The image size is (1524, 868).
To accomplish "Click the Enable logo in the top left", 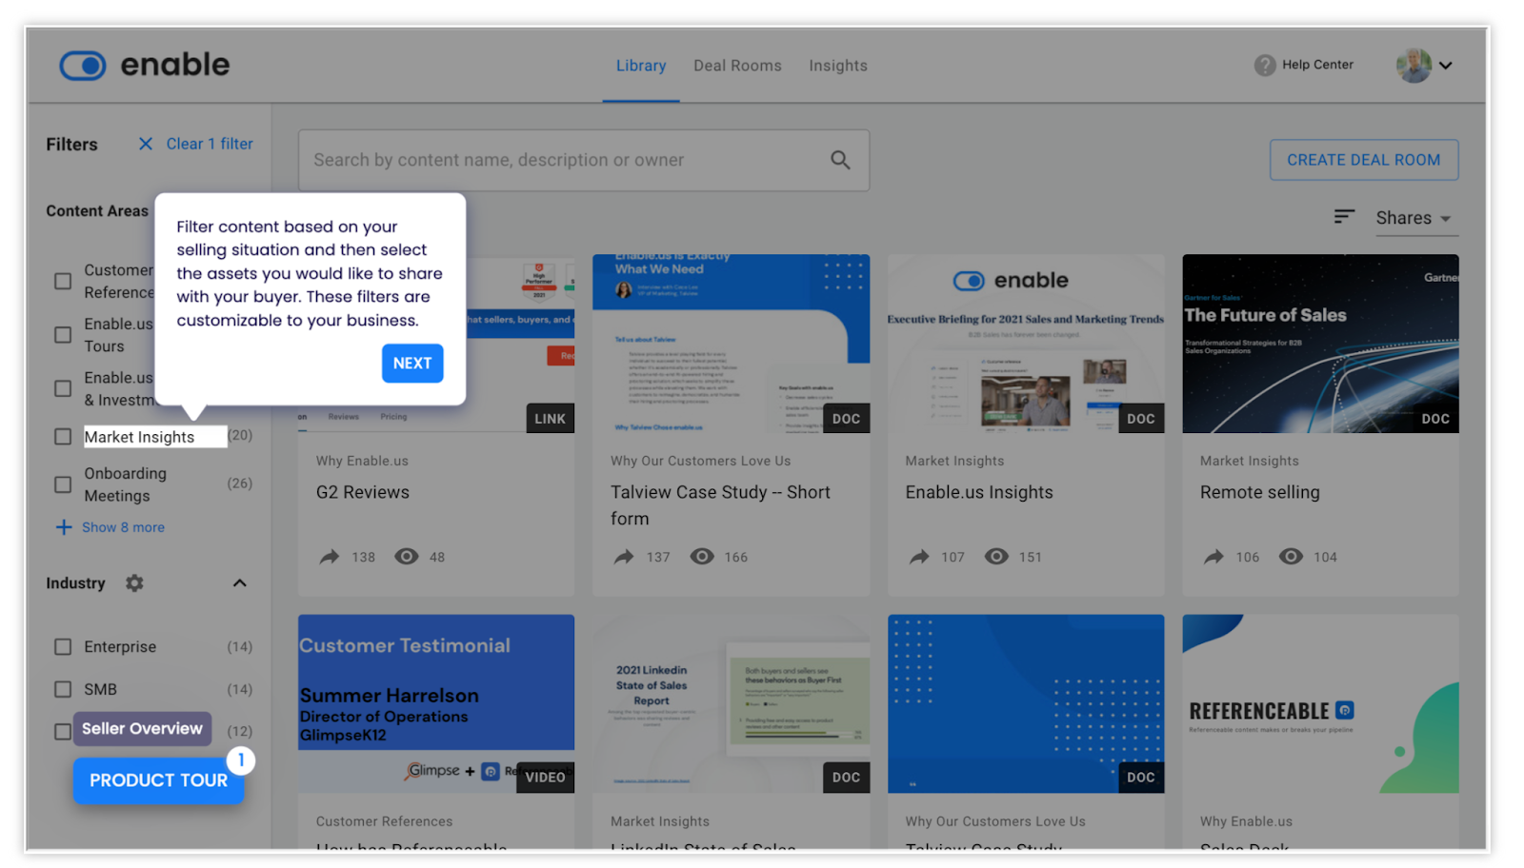I will point(144,65).
